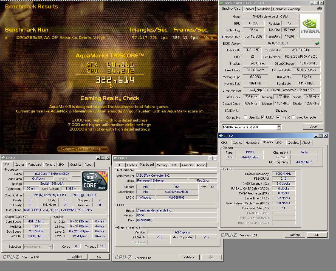Open the Hardware Giveaway tab in GPU-Z
This screenshot has height=271, width=336.
coord(286,9)
